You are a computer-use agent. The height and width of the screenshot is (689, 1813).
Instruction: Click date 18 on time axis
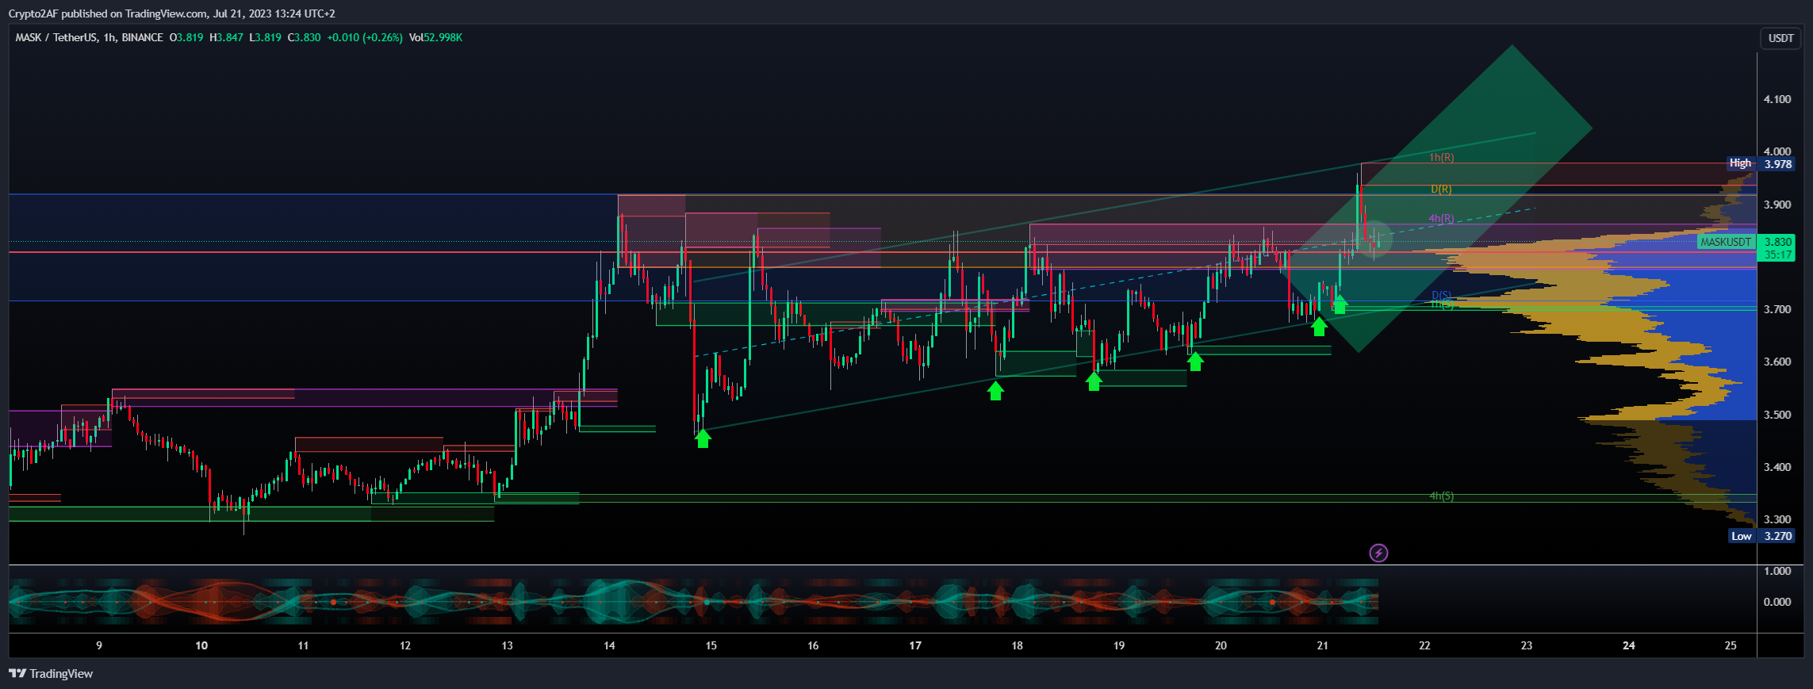[1017, 645]
